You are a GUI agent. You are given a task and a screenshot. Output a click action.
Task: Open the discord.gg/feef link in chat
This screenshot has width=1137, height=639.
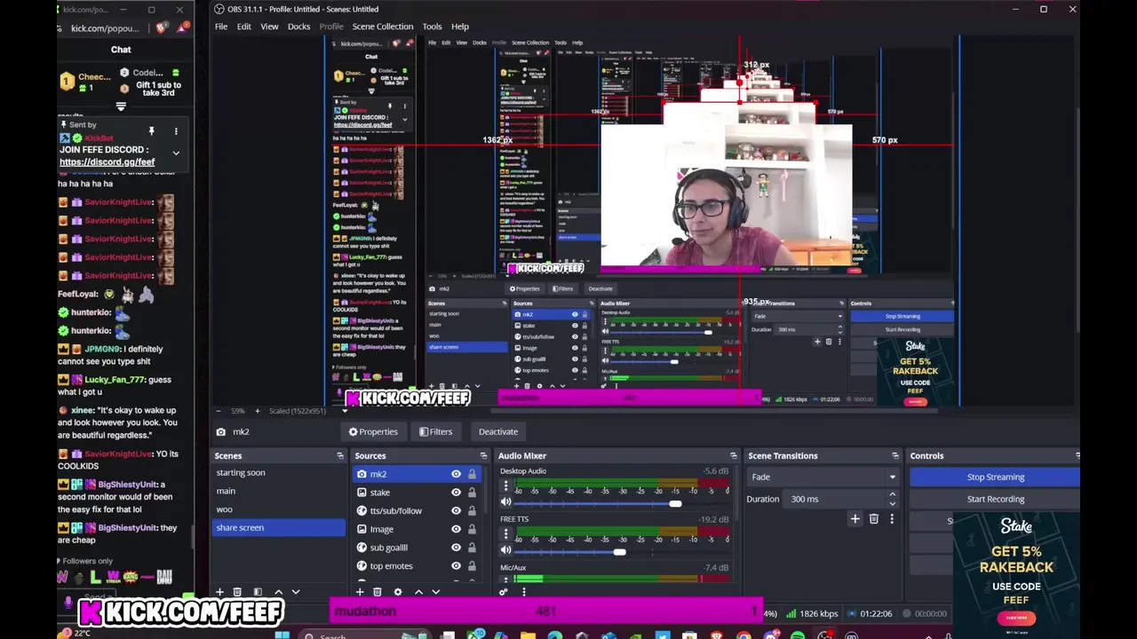point(107,162)
